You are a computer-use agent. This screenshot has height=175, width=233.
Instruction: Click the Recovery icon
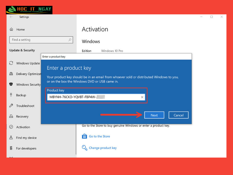[11, 116]
